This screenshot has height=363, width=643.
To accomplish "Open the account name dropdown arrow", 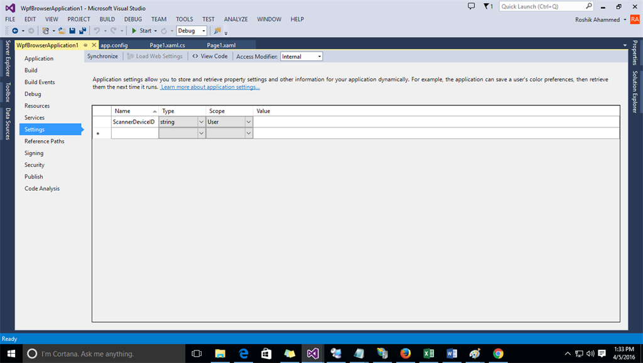I will [x=625, y=19].
